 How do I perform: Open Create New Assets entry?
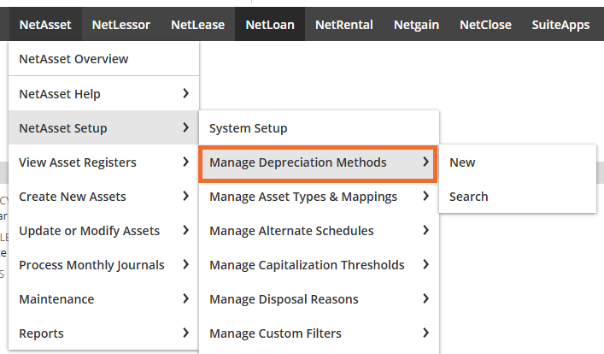click(103, 197)
